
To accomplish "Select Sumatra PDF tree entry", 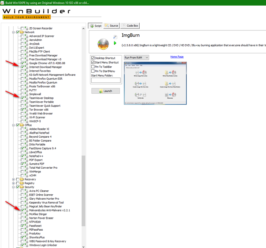I will [37, 164].
